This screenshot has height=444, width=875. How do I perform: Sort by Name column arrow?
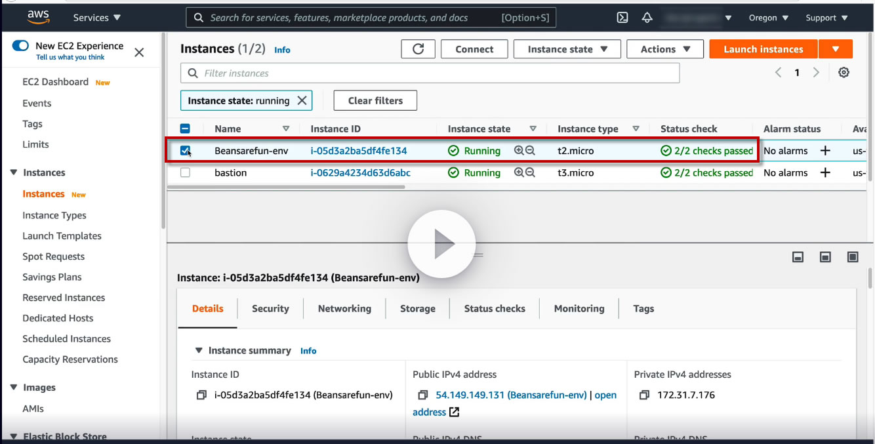tap(286, 129)
